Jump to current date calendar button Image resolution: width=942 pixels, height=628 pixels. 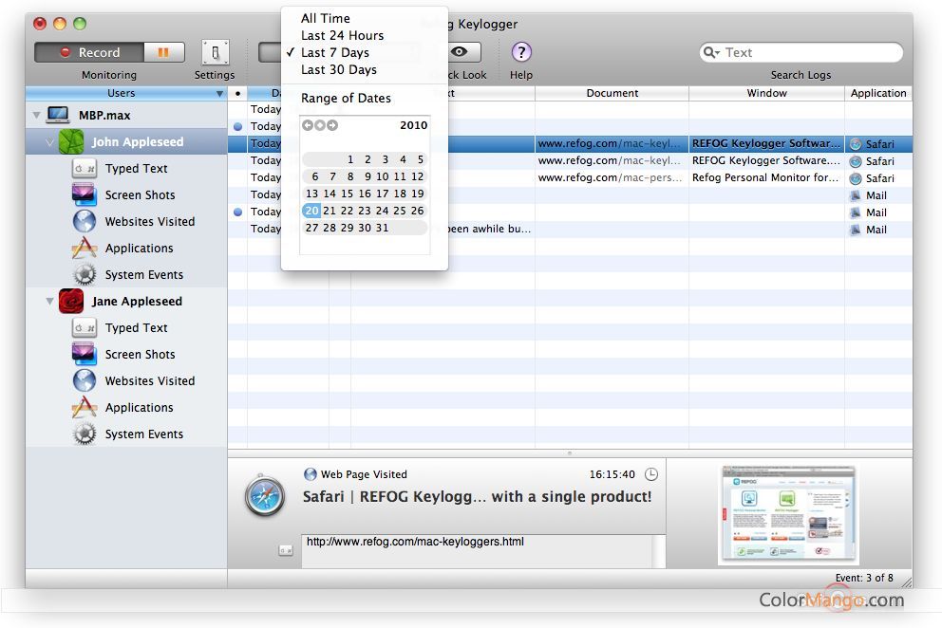pyautogui.click(x=320, y=125)
